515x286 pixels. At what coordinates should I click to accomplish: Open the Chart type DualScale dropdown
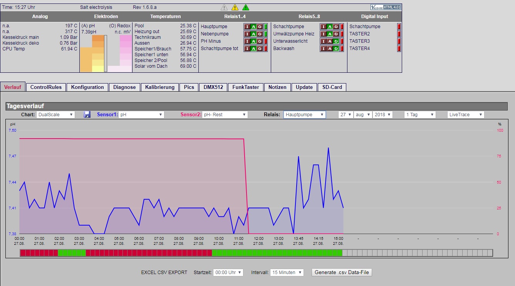(56, 115)
